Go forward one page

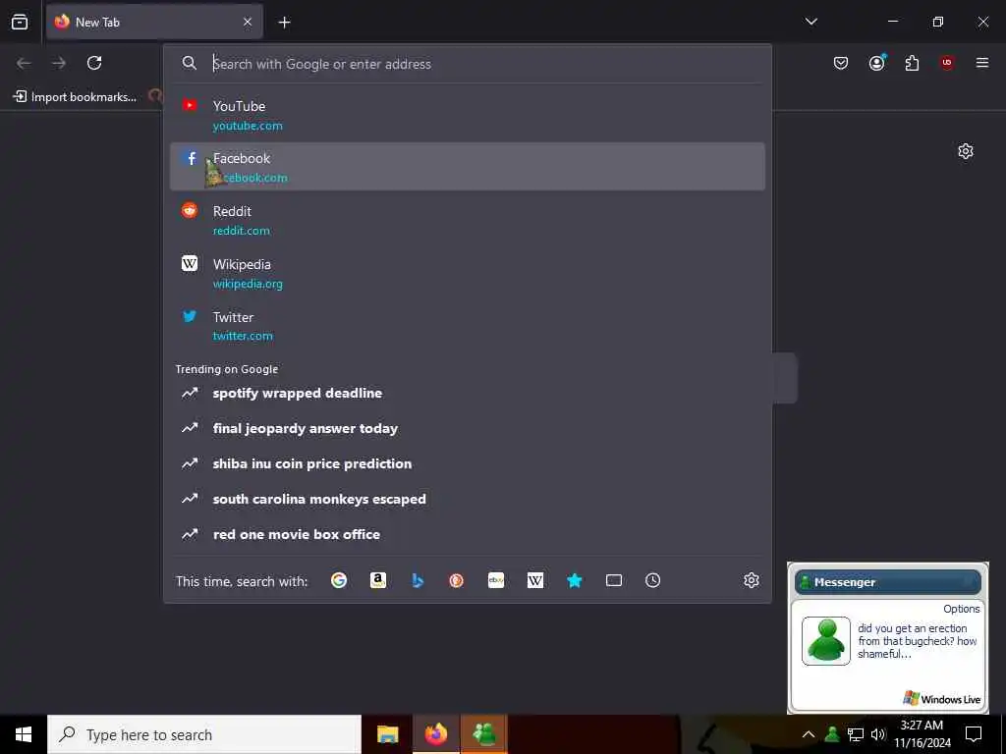[59, 63]
